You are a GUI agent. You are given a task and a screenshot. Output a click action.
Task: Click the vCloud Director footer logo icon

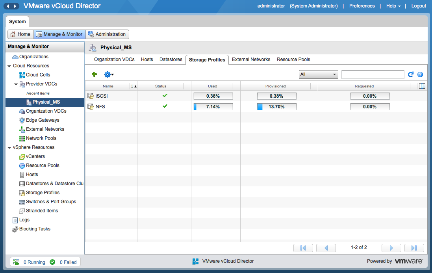pos(195,261)
